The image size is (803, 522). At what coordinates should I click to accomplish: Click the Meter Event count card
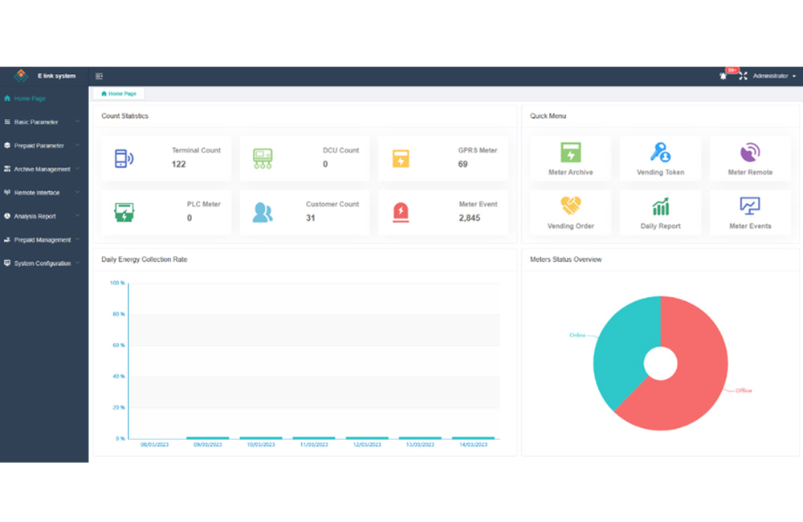click(x=443, y=212)
